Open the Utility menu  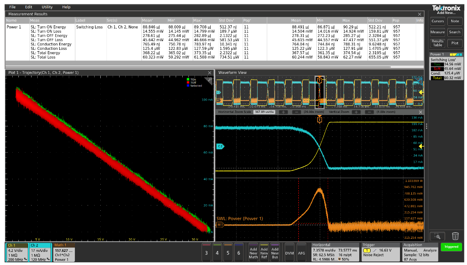pos(47,7)
